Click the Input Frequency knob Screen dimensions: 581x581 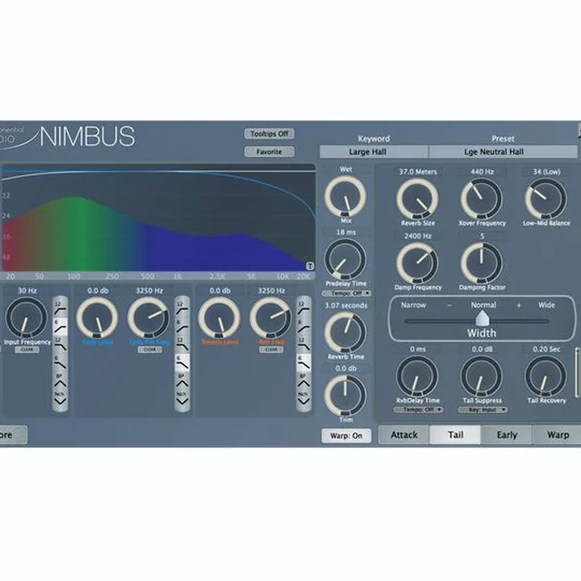27,317
